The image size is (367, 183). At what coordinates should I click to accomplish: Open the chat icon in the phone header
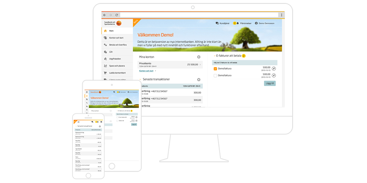(x=92, y=122)
